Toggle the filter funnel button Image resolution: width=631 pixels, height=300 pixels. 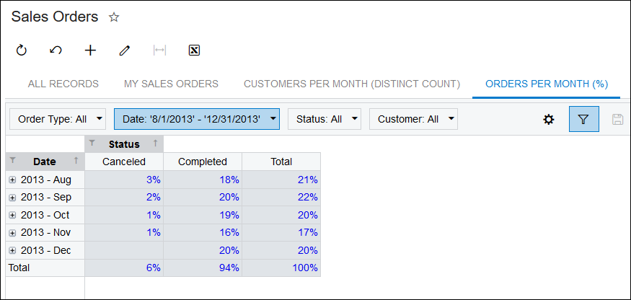(583, 119)
